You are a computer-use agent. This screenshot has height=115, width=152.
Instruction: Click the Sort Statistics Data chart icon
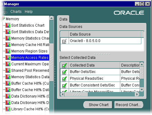pos(8,32)
